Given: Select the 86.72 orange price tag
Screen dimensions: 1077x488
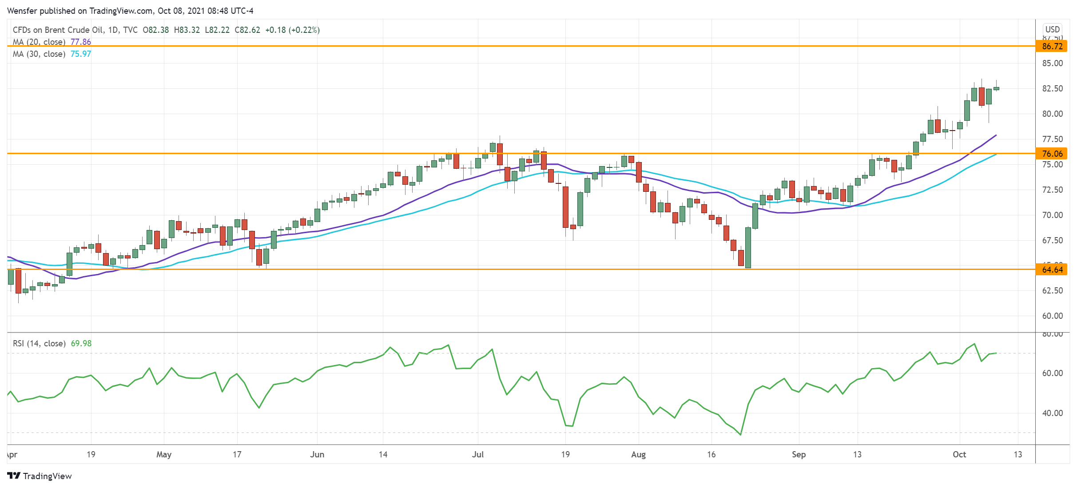Looking at the screenshot, I should pos(1051,46).
